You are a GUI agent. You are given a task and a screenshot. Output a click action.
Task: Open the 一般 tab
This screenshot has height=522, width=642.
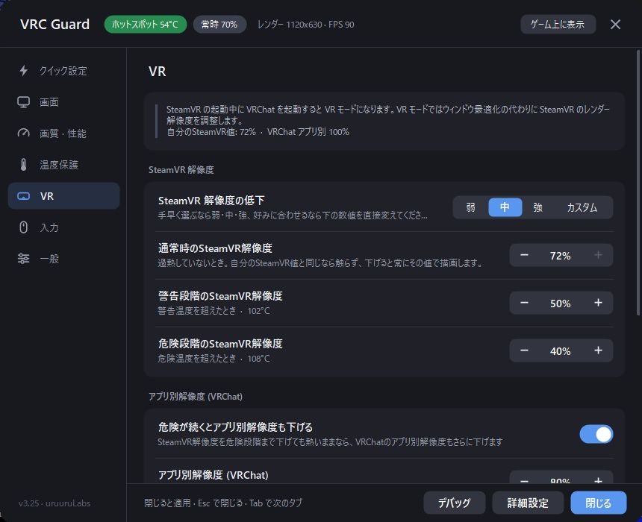(64, 259)
